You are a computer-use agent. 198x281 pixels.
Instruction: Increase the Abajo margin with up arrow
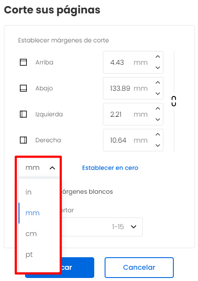coord(158,83)
